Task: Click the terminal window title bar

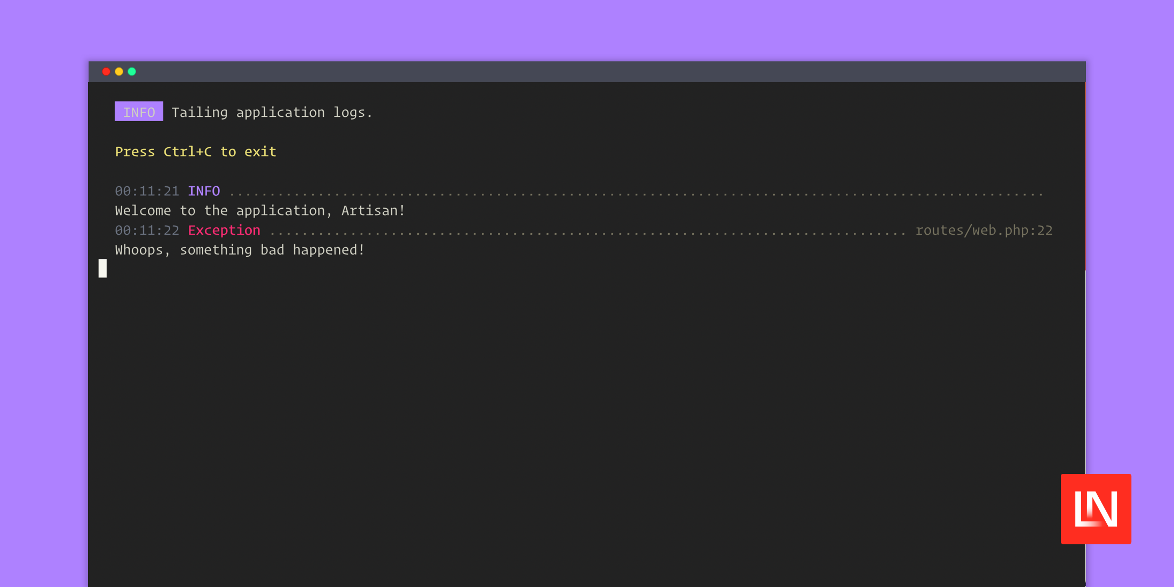Action: pyautogui.click(x=587, y=72)
